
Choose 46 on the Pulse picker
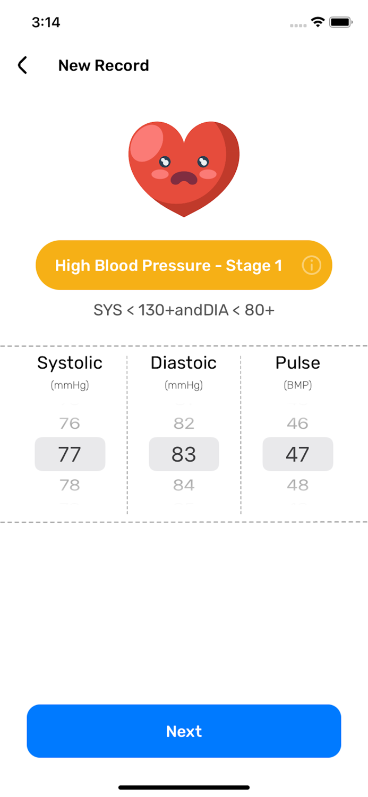(298, 423)
